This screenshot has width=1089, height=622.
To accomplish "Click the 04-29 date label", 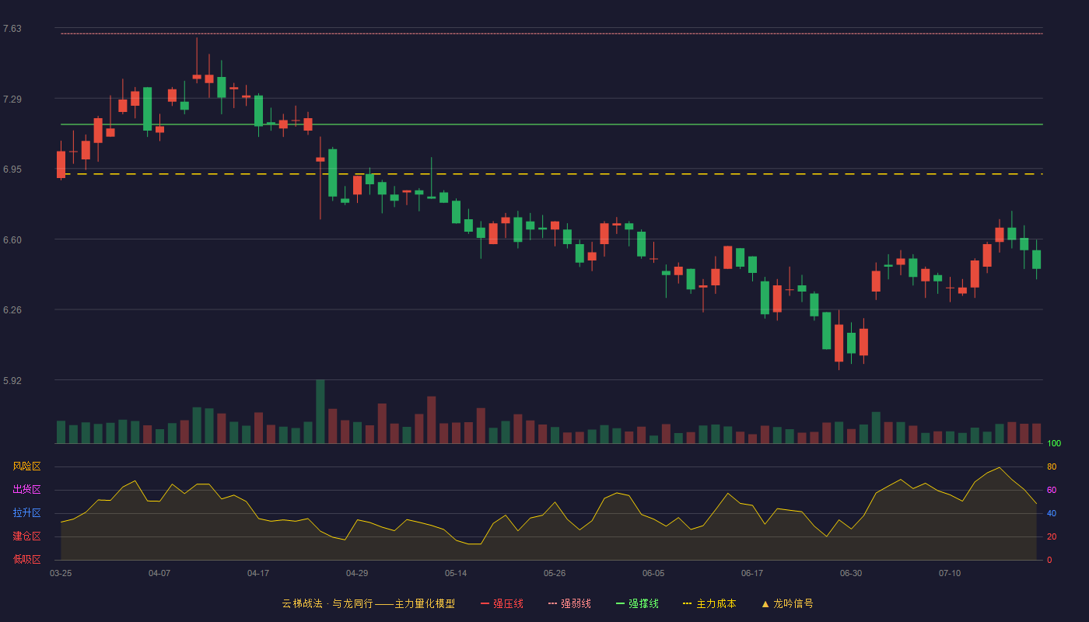I will [x=357, y=573].
